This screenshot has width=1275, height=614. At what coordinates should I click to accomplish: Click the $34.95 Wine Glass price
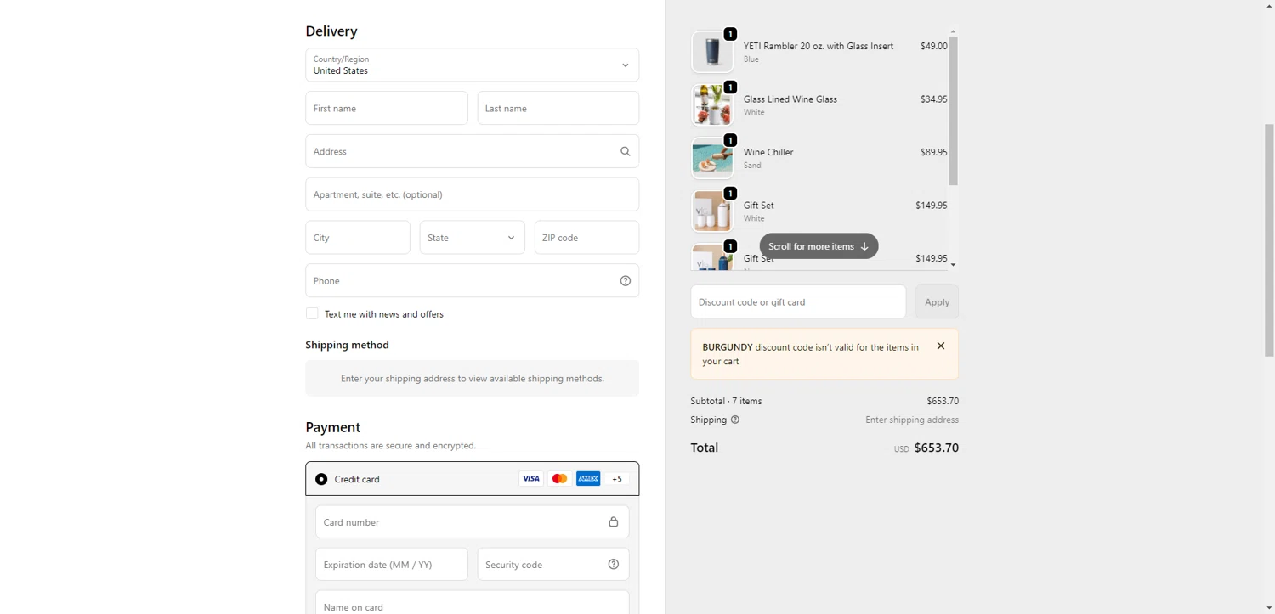coord(933,99)
